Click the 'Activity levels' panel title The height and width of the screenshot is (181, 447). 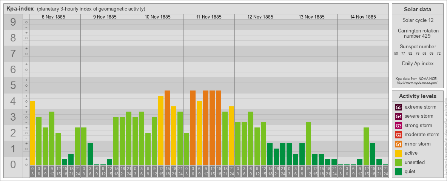[x=418, y=96]
